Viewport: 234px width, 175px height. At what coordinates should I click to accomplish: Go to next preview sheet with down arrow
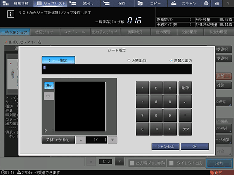(x=112, y=140)
